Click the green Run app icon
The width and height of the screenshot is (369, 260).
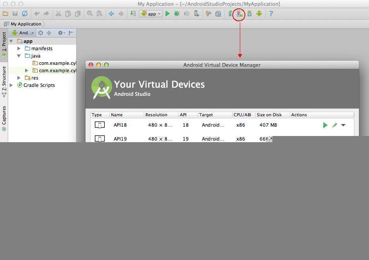click(x=167, y=14)
